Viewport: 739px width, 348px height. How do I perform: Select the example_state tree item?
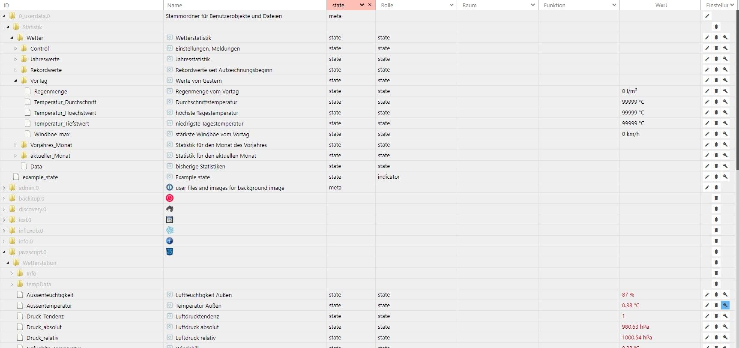(40, 177)
